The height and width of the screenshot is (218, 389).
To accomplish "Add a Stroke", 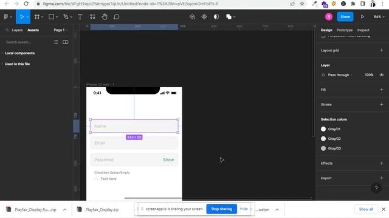I will click(x=381, y=104).
